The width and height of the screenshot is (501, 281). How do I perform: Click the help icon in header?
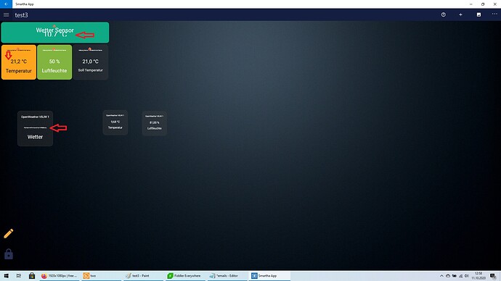pyautogui.click(x=444, y=14)
